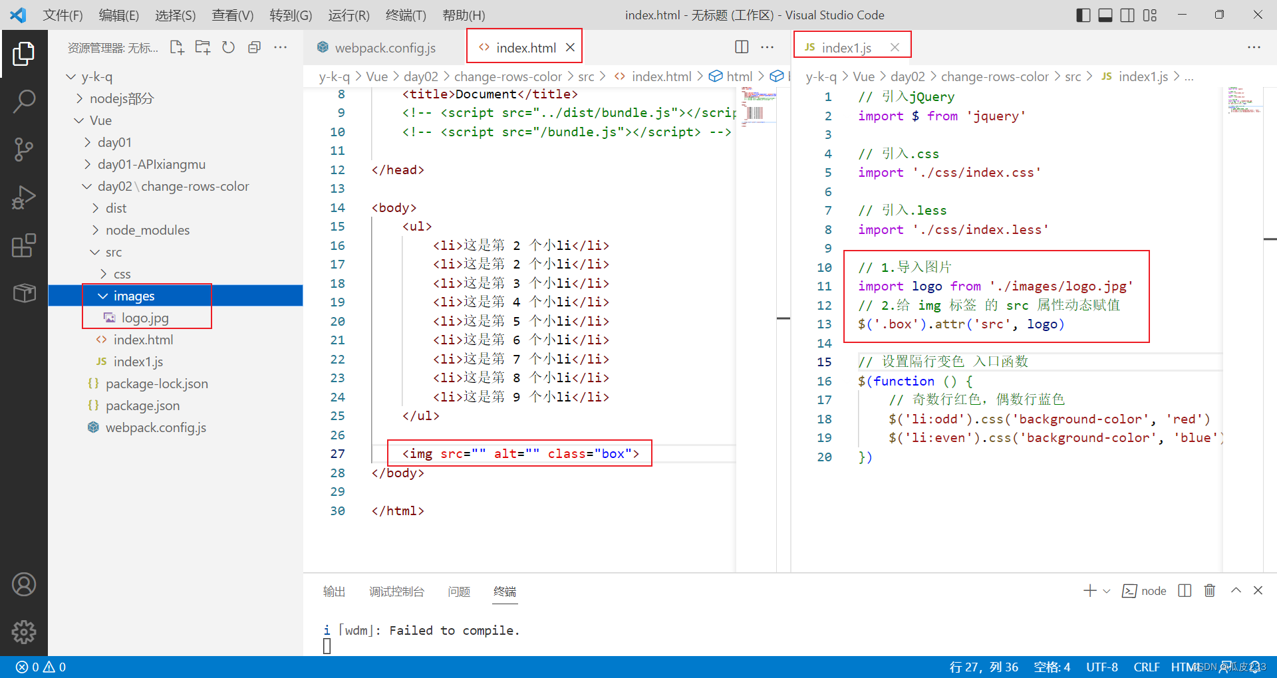Open the 文件(F) menu

pos(63,15)
